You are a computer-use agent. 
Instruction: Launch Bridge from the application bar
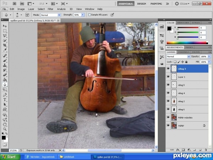15,4
